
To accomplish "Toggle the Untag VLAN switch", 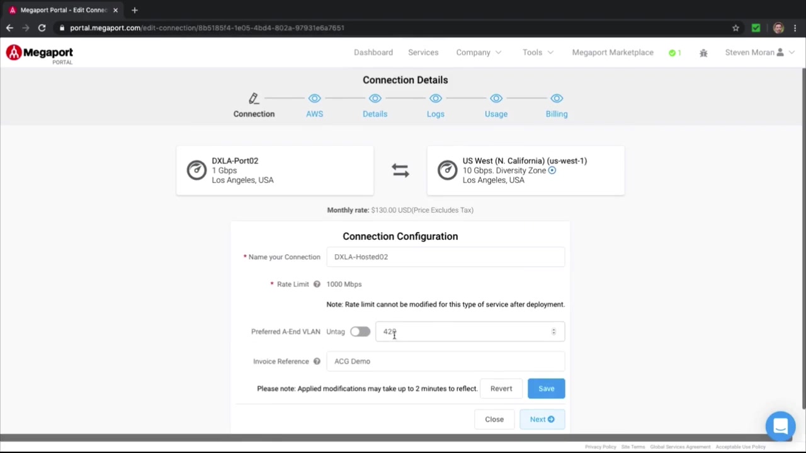I will 360,332.
